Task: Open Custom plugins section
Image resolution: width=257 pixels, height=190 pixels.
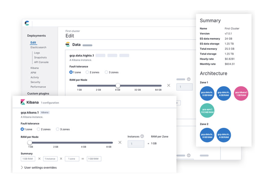Action: pos(38,93)
